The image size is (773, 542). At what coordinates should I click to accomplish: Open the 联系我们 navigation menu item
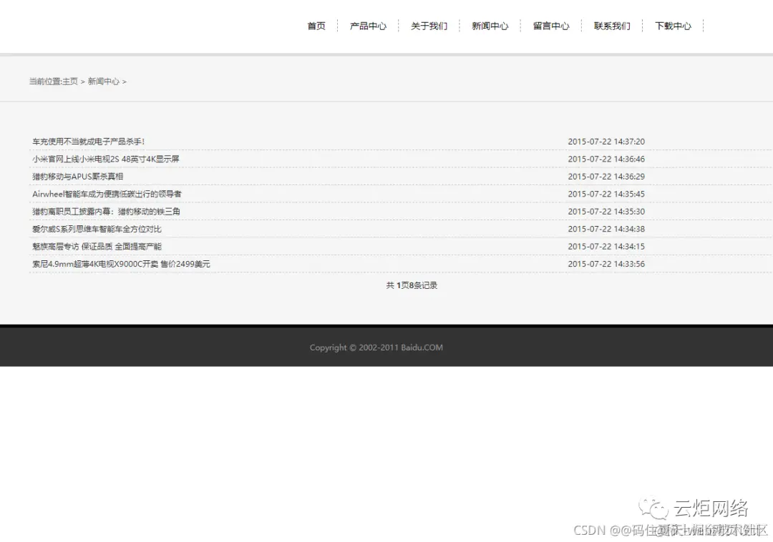pos(612,26)
